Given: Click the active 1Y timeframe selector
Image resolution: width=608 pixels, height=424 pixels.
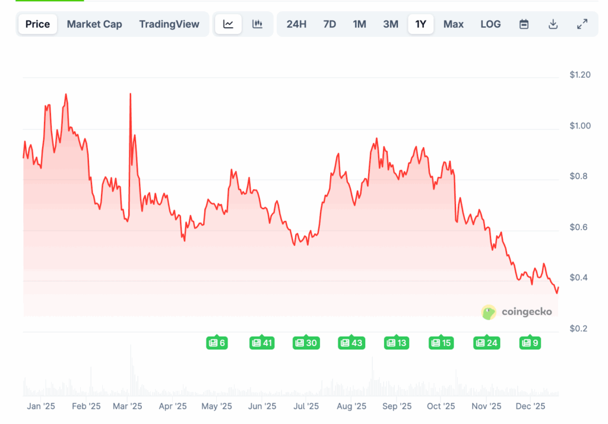Looking at the screenshot, I should click(x=420, y=24).
